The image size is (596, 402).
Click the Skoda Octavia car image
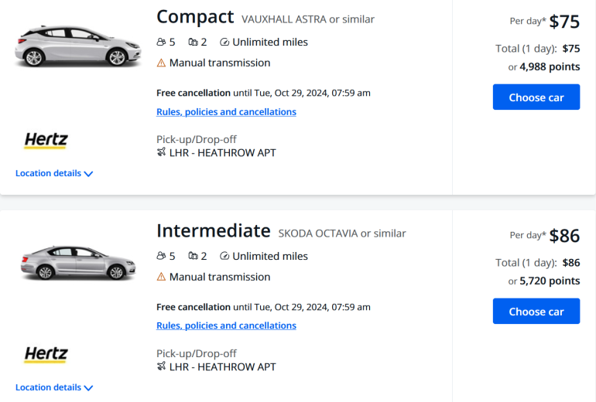69,261
